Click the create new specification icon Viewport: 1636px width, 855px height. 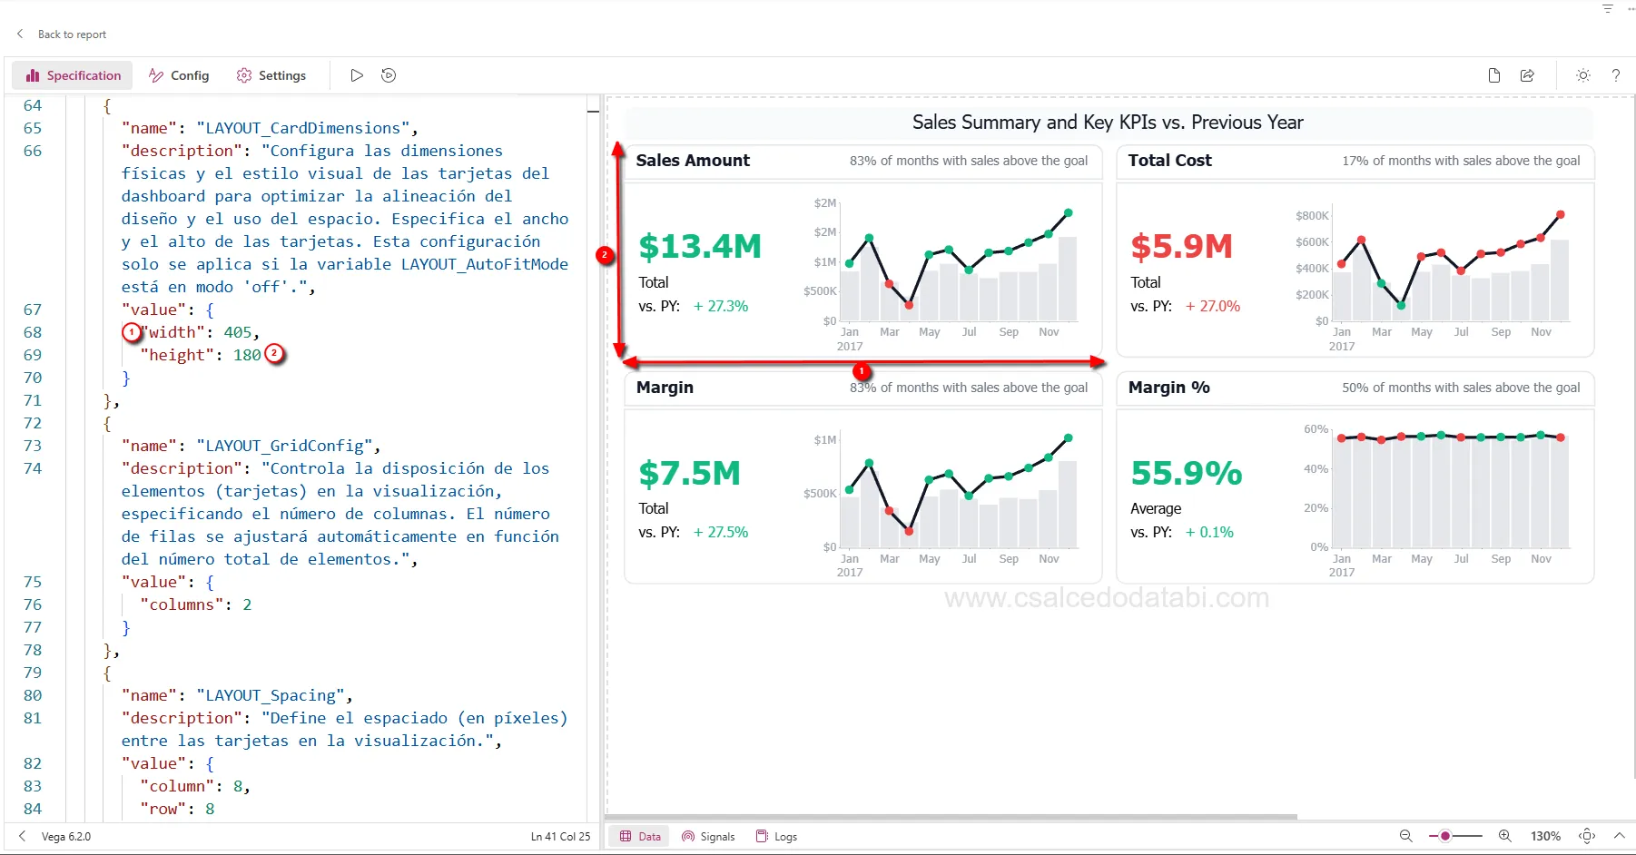1493,75
